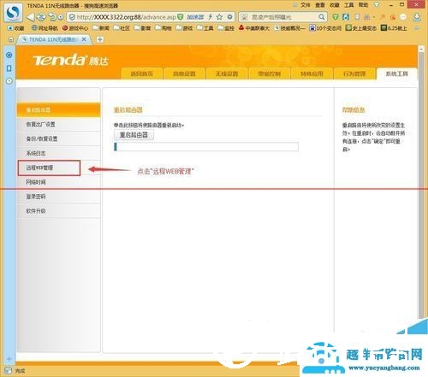
Task: Select 重启路由器 in left menu
Action: 59,110
